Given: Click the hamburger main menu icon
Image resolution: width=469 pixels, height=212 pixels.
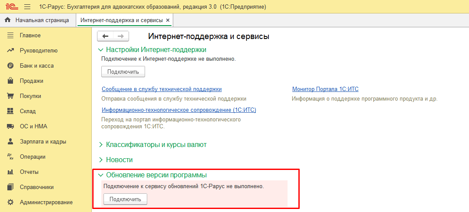Looking at the screenshot, I should (27, 7).
